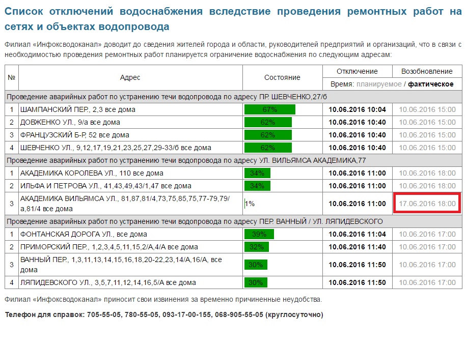Select the ФРАНЦУЗСКИЙ Б-Р, 52 address cell

(74, 135)
